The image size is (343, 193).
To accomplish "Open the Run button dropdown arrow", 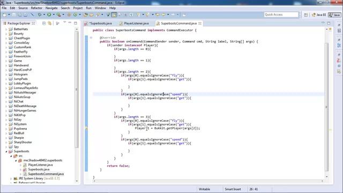I will [54, 15].
